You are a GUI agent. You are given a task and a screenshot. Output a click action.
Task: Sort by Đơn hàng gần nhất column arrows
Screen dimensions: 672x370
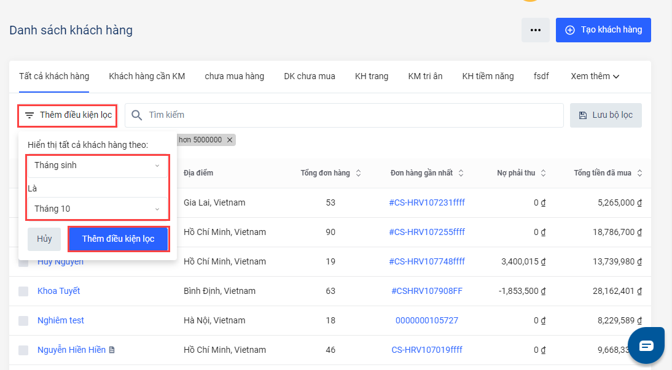pyautogui.click(x=461, y=173)
